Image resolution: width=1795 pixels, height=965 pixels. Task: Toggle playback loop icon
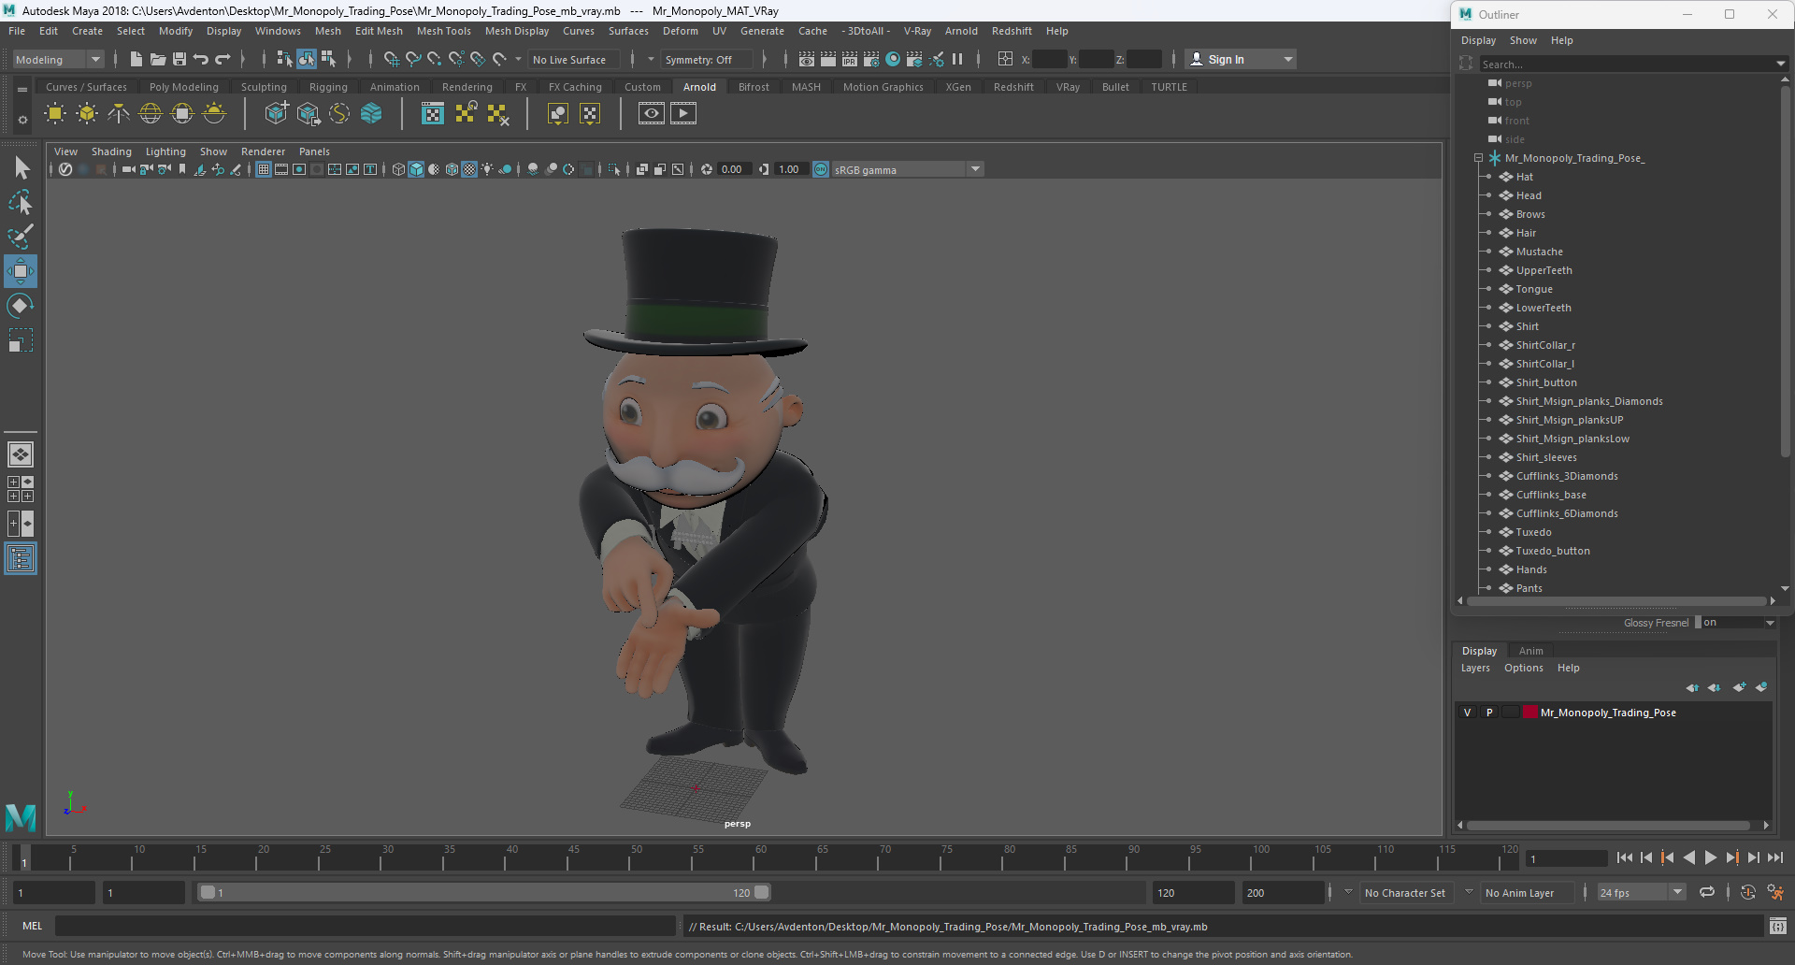click(1707, 893)
